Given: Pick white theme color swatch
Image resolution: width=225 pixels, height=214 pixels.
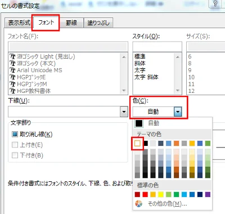Looking at the screenshot, I should click(137, 144).
